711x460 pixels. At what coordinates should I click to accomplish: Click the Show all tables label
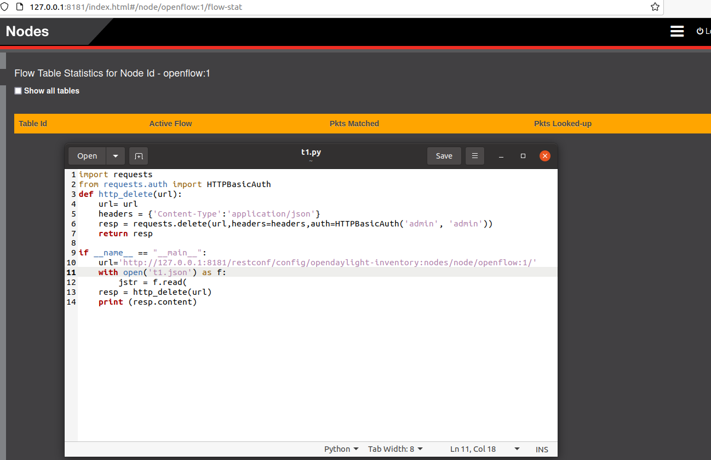pyautogui.click(x=51, y=91)
